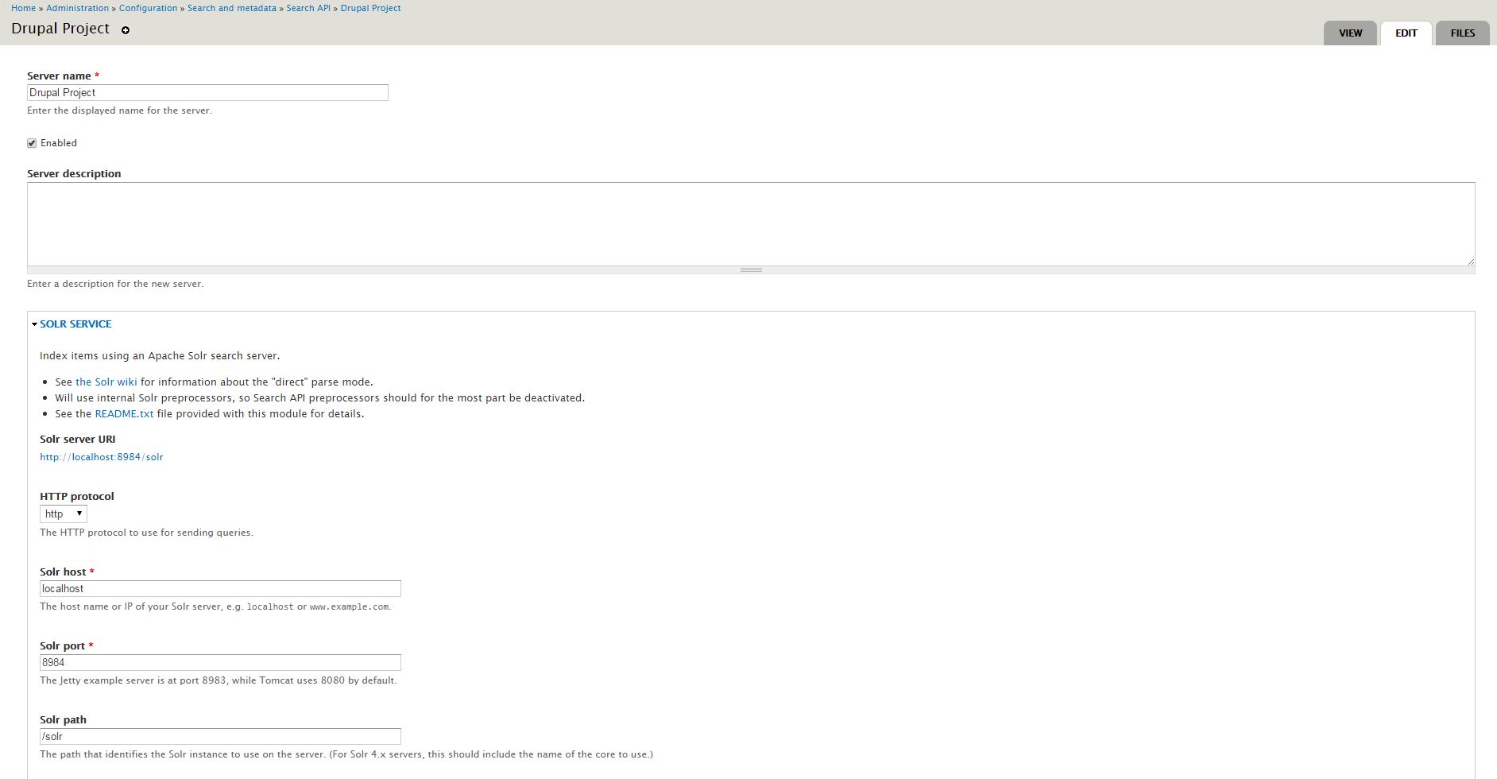Screen dimensions: 1497x779
Task: Click the Solr port input field
Action: point(220,663)
